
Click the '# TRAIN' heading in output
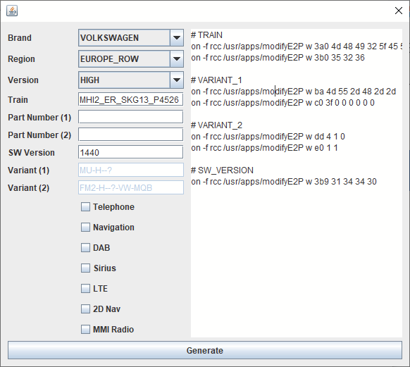click(x=207, y=35)
